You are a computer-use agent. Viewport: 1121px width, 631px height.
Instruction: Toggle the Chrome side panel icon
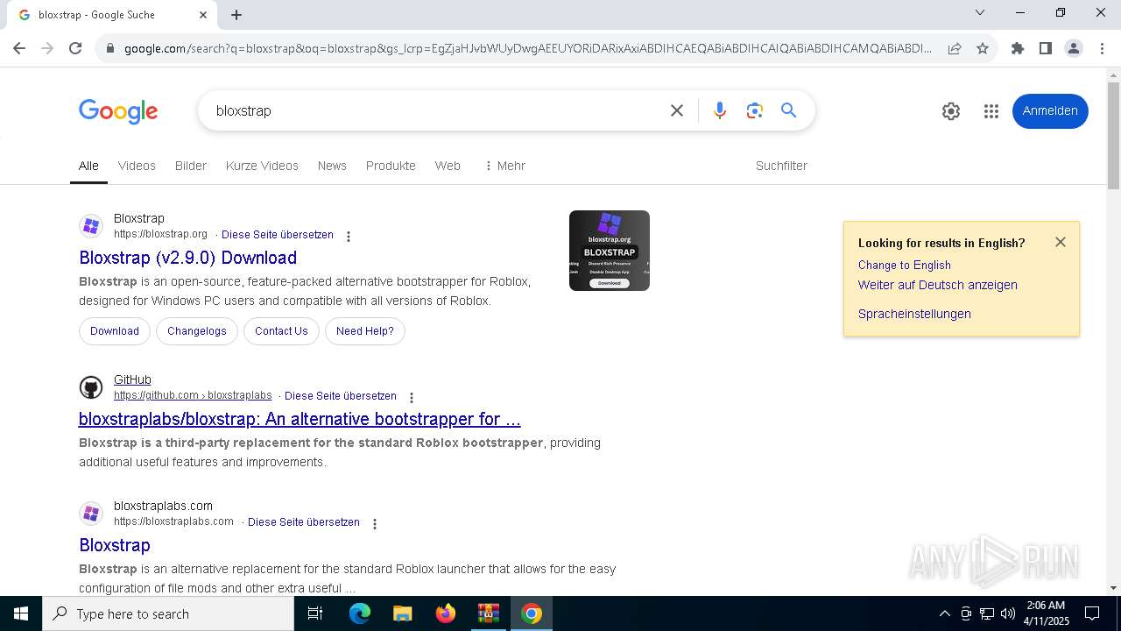point(1046,48)
